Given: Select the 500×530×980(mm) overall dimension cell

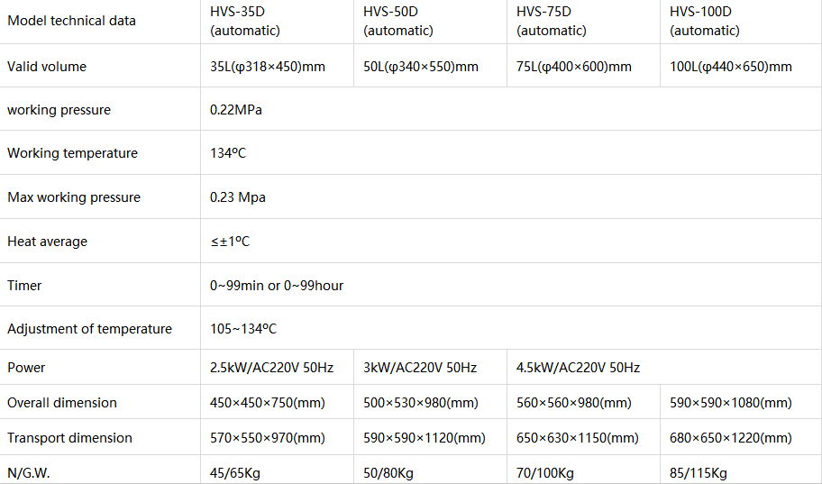Looking at the screenshot, I should (x=421, y=403).
